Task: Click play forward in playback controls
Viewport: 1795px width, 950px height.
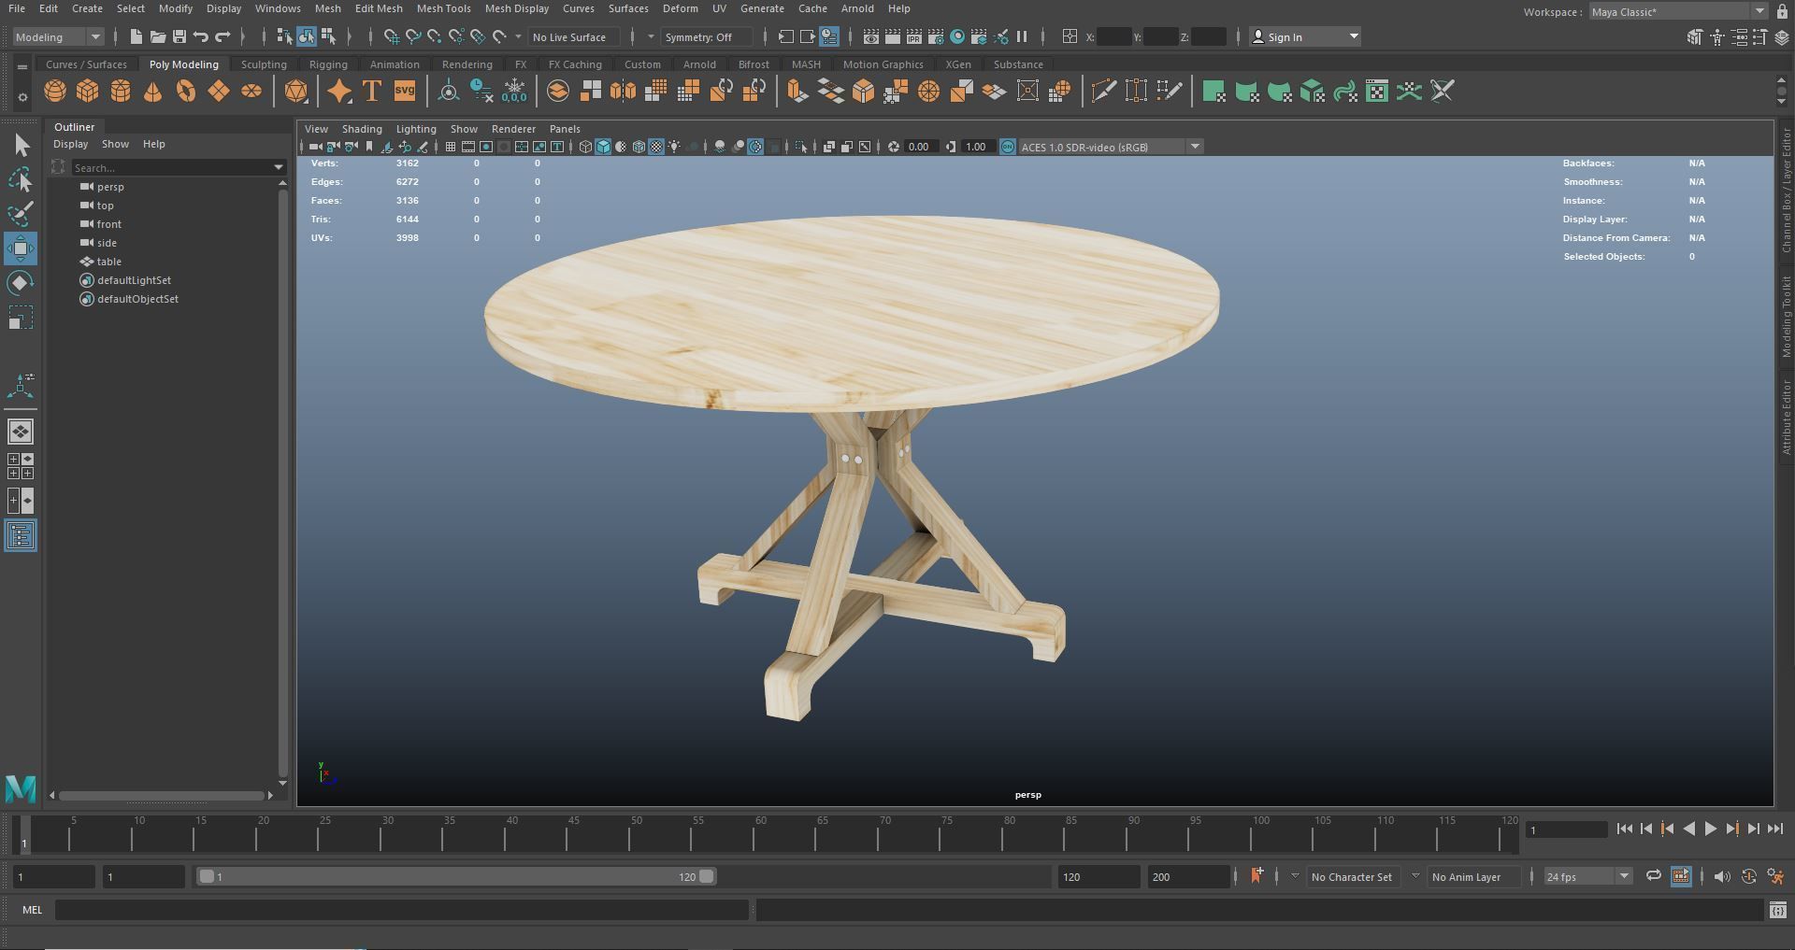Action: click(1710, 829)
